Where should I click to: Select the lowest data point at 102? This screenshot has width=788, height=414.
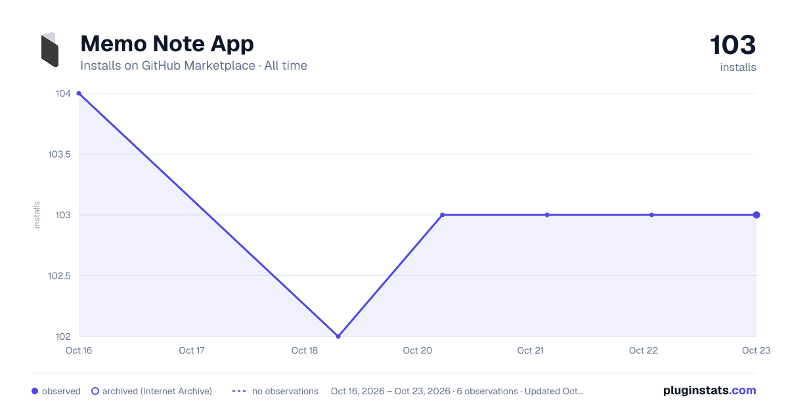pos(338,336)
